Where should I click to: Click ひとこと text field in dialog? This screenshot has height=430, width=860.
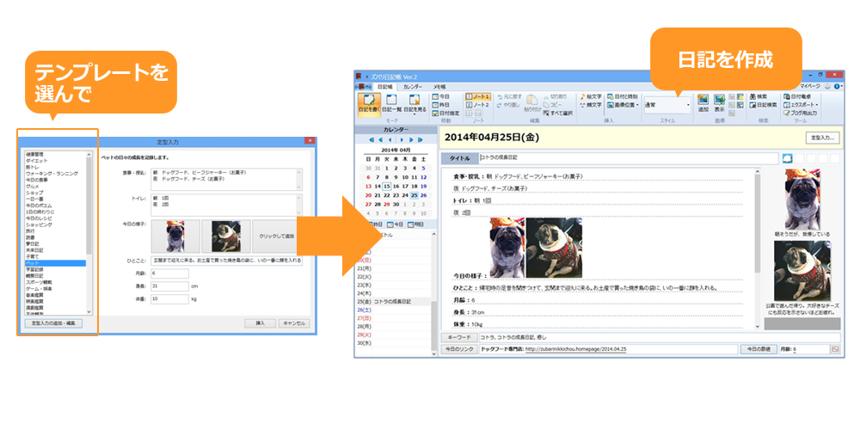226,261
